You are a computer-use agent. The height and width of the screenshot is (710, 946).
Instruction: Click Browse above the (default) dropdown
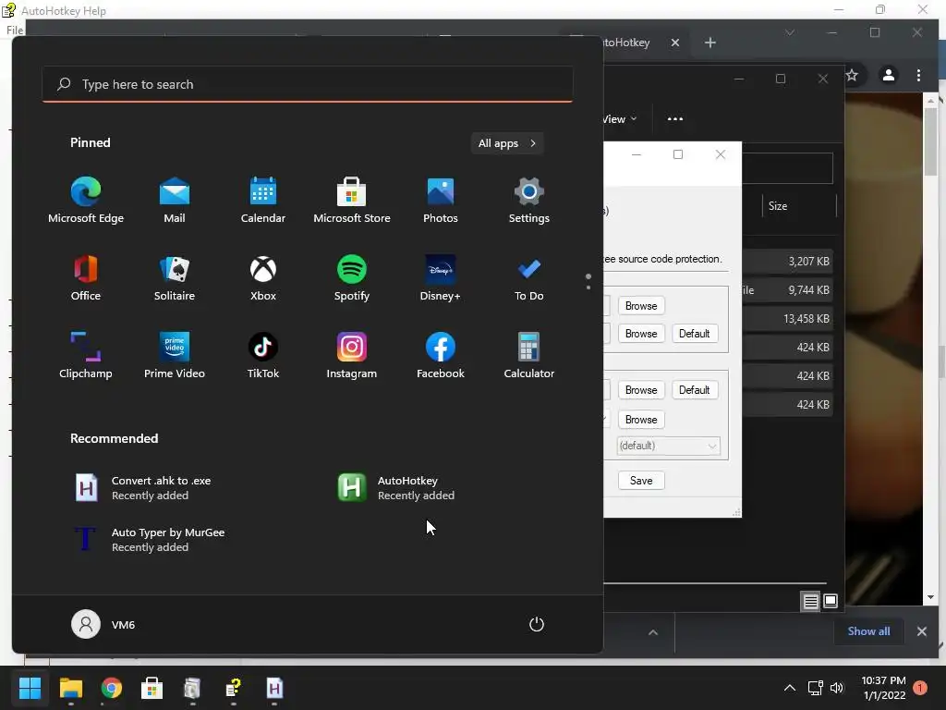[641, 420]
